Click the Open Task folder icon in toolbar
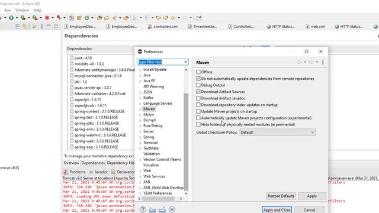The image size is (379, 213). pos(107,18)
